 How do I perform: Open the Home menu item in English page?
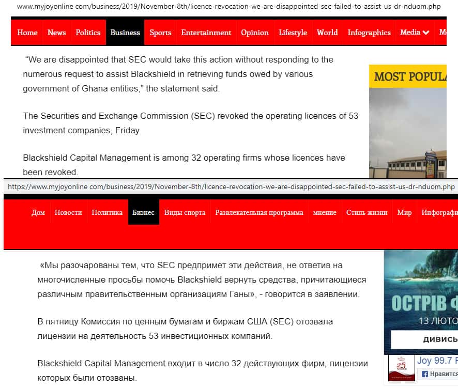click(27, 33)
